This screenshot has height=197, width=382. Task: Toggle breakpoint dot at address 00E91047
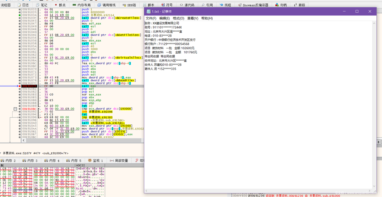19,23
